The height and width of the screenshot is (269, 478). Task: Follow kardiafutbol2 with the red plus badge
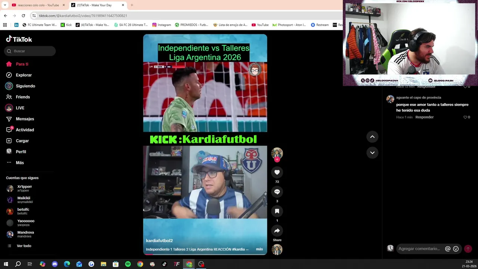point(277,160)
